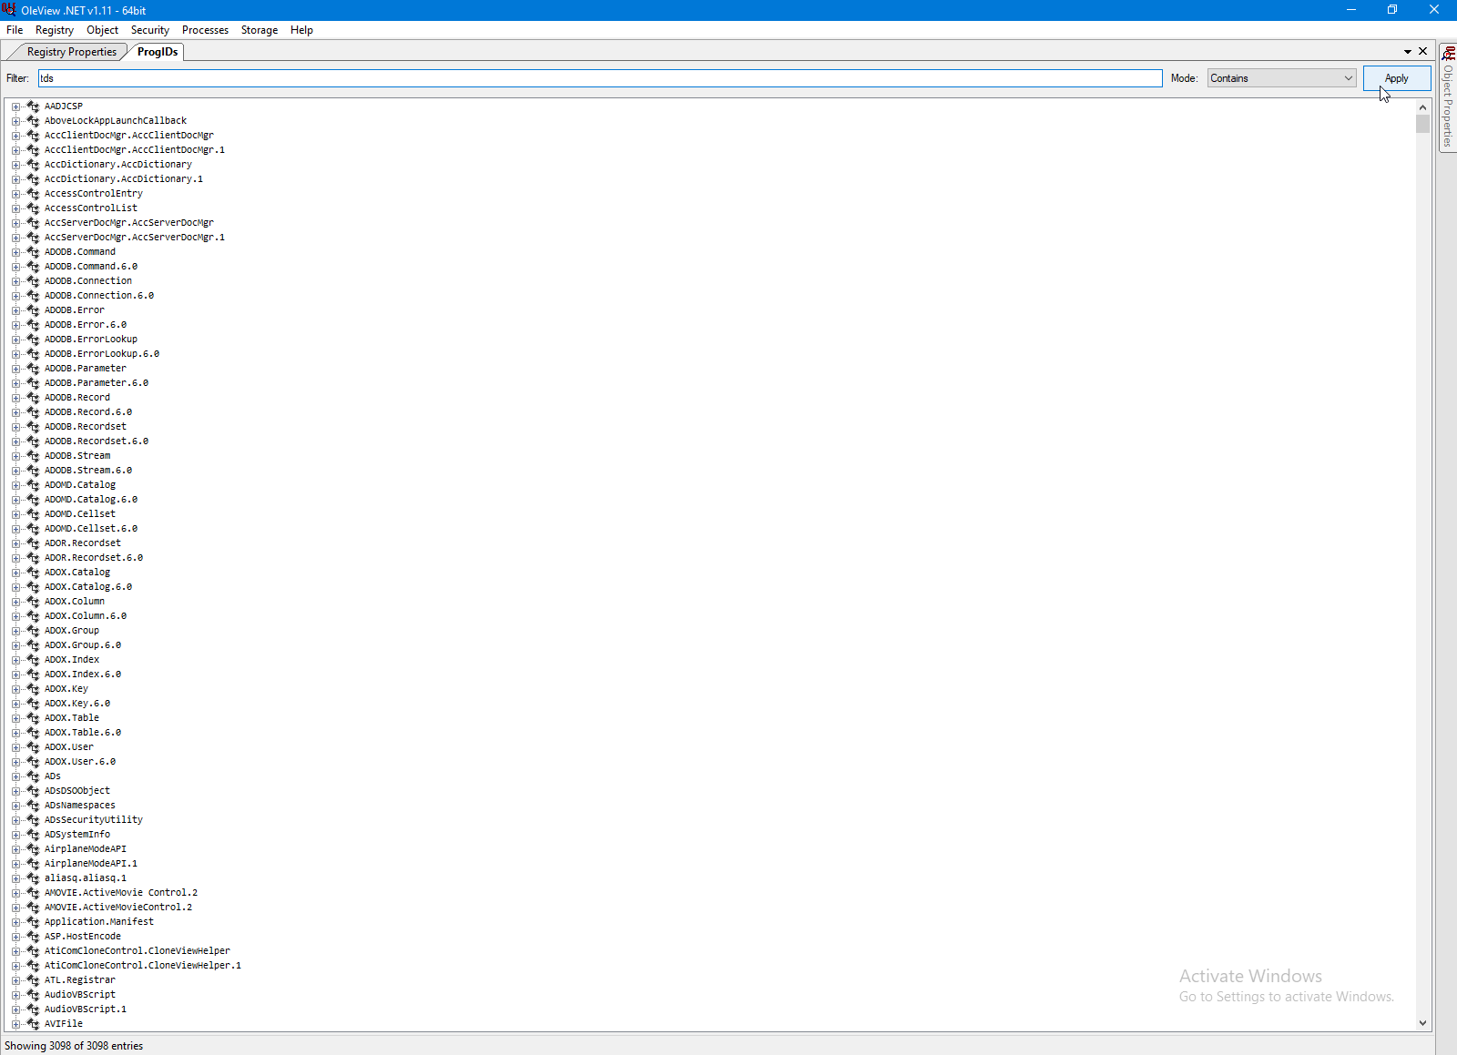Select the AudioVBScript.1 entry
This screenshot has height=1055, width=1457.
coord(86,1009)
